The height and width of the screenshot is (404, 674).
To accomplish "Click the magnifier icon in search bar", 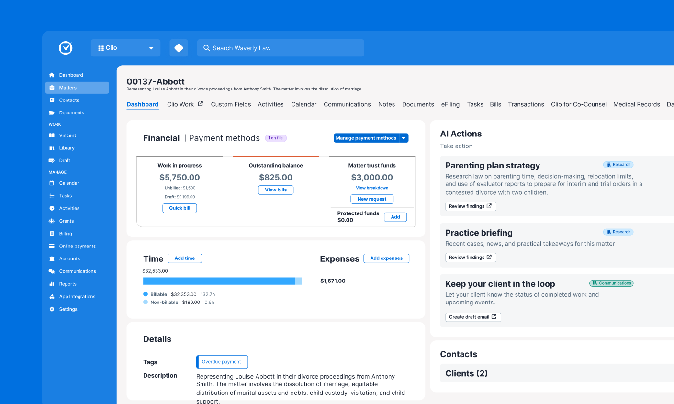I will coord(206,48).
